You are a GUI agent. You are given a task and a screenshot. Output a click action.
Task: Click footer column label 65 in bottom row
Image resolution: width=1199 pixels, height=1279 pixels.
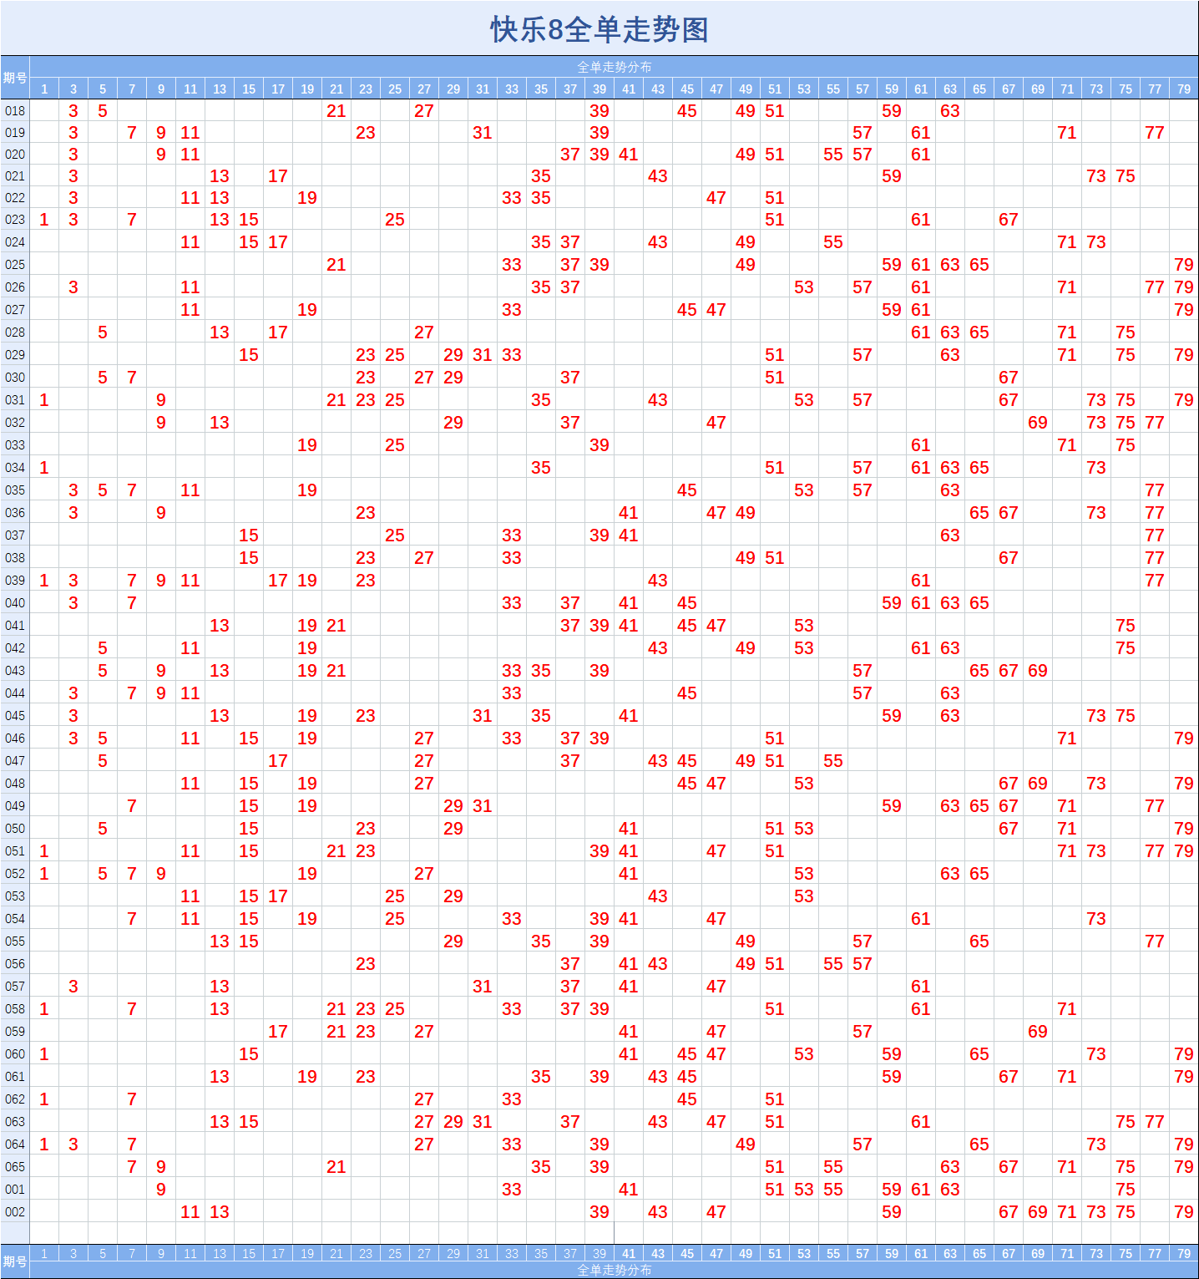[x=979, y=1253]
